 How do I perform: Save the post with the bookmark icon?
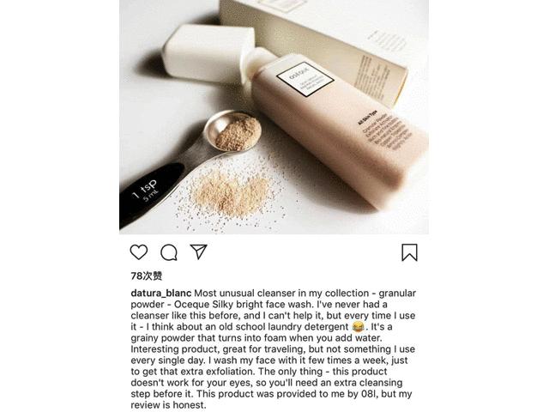coord(409,252)
